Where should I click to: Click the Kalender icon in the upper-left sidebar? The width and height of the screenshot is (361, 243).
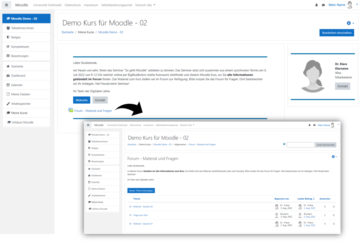point(8,85)
